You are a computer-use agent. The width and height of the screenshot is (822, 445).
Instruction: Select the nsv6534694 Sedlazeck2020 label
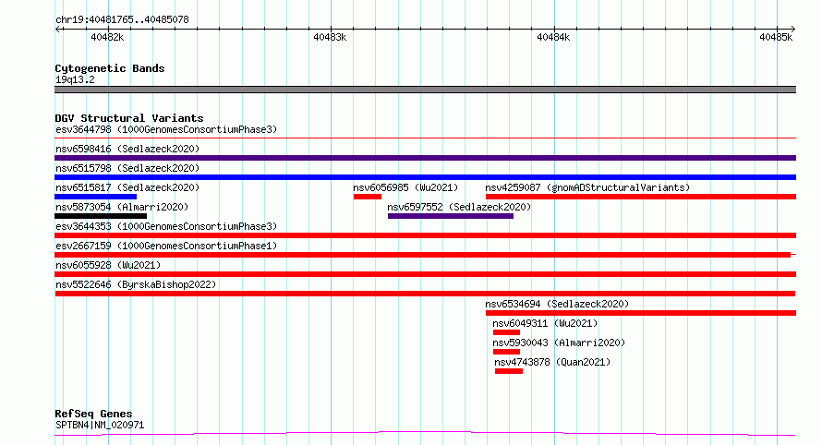click(x=557, y=304)
